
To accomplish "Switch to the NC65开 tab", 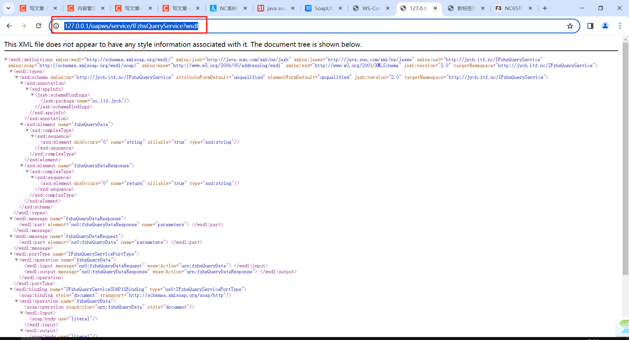I will 513,8.
